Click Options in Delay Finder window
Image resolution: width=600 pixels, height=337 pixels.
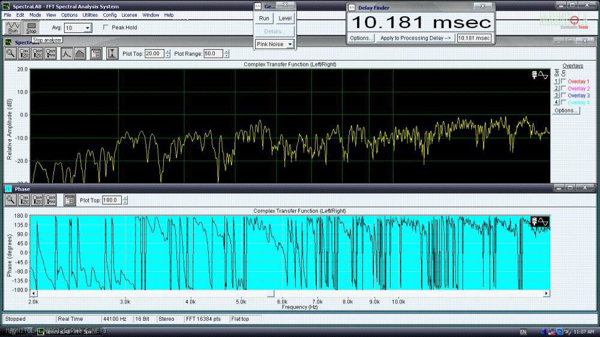(x=361, y=38)
